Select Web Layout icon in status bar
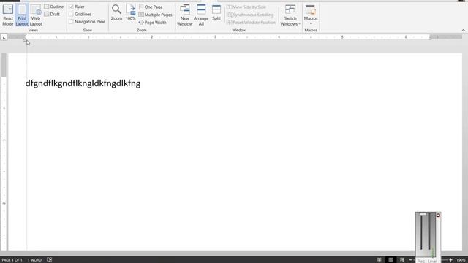 coord(402,260)
